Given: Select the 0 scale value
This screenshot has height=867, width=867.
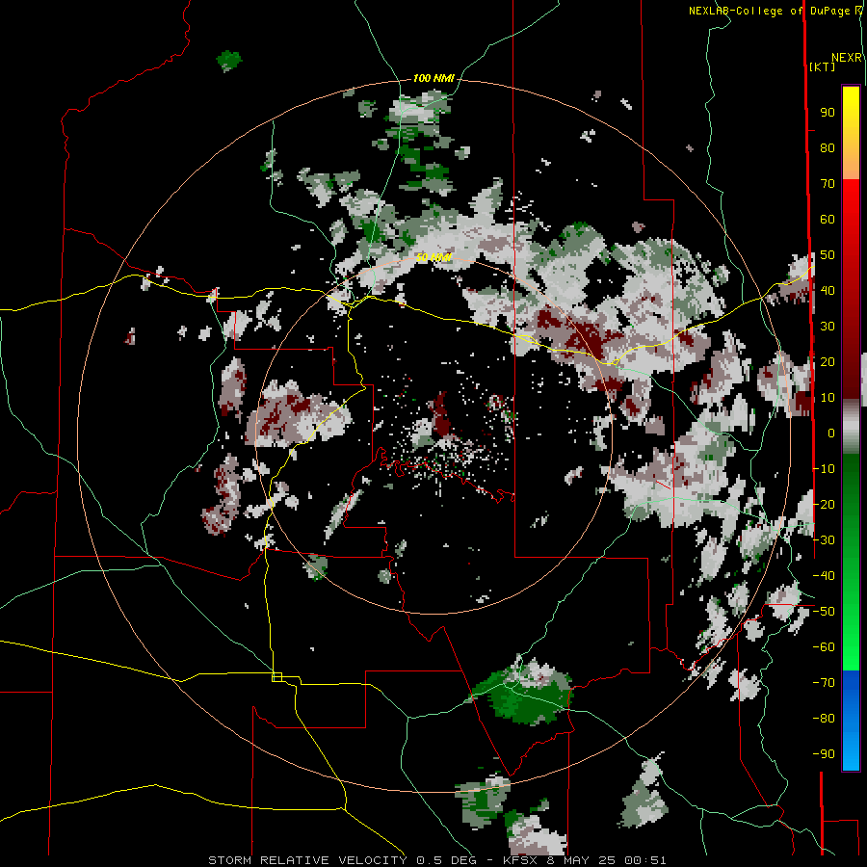Looking at the screenshot, I should tap(831, 433).
